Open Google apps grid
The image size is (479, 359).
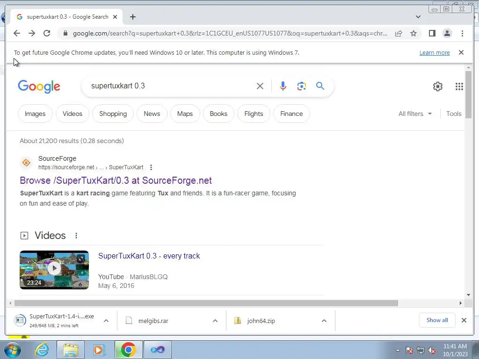[x=459, y=86]
